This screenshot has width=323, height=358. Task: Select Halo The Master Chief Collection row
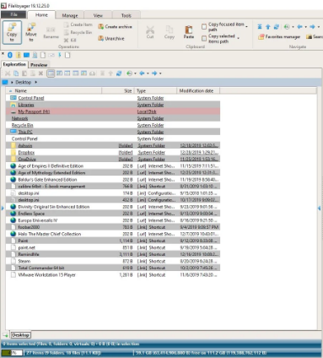(113, 234)
